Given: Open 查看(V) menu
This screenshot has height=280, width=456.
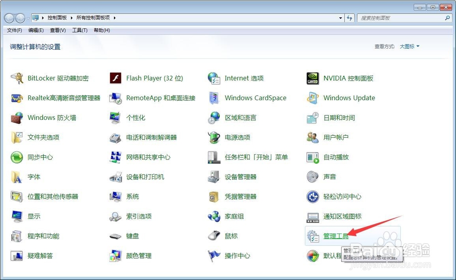Looking at the screenshot, I should pyautogui.click(x=58, y=30).
